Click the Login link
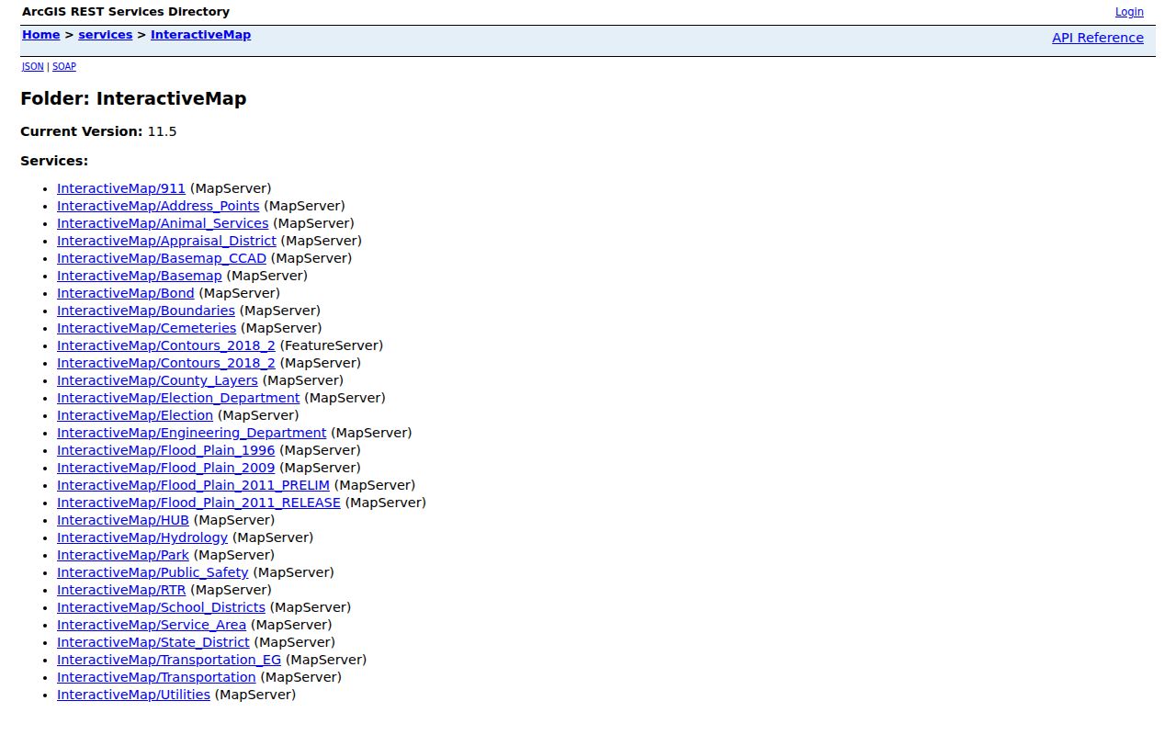 click(1129, 12)
